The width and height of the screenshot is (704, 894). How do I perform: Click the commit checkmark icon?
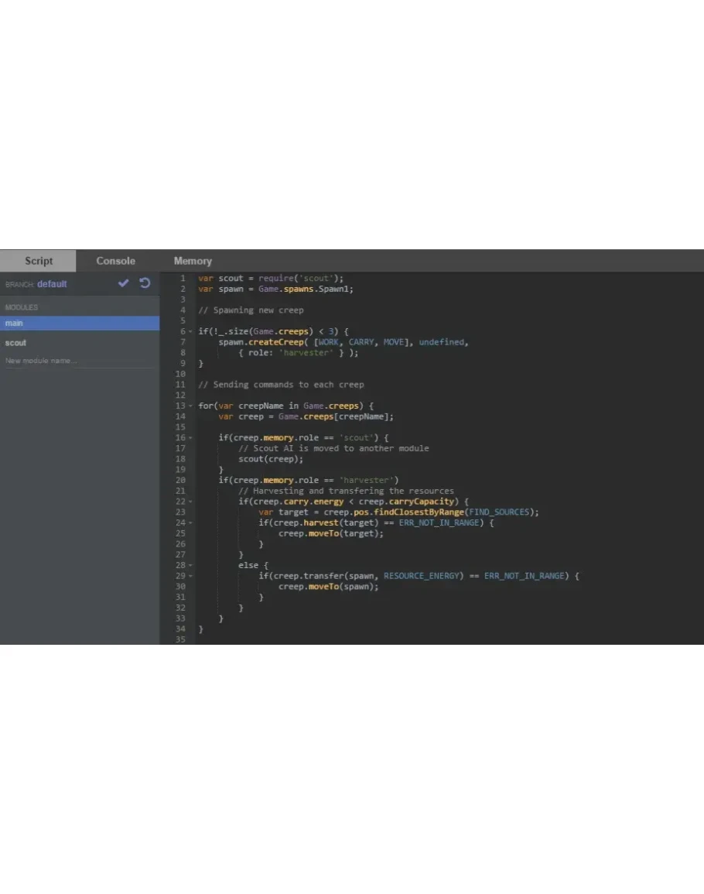123,283
